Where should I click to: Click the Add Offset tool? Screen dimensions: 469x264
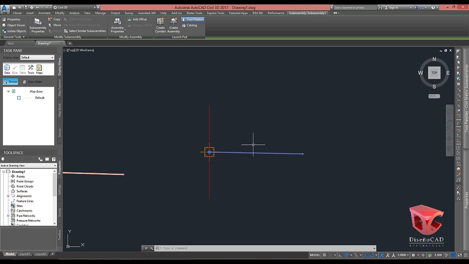tap(137, 19)
